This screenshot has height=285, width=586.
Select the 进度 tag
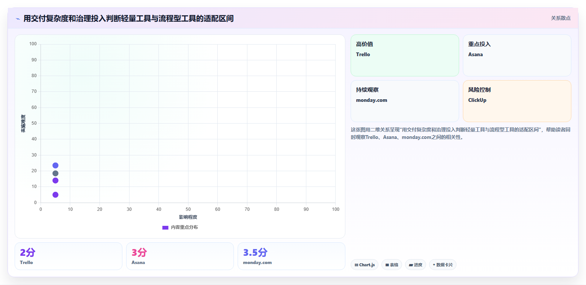click(416, 265)
